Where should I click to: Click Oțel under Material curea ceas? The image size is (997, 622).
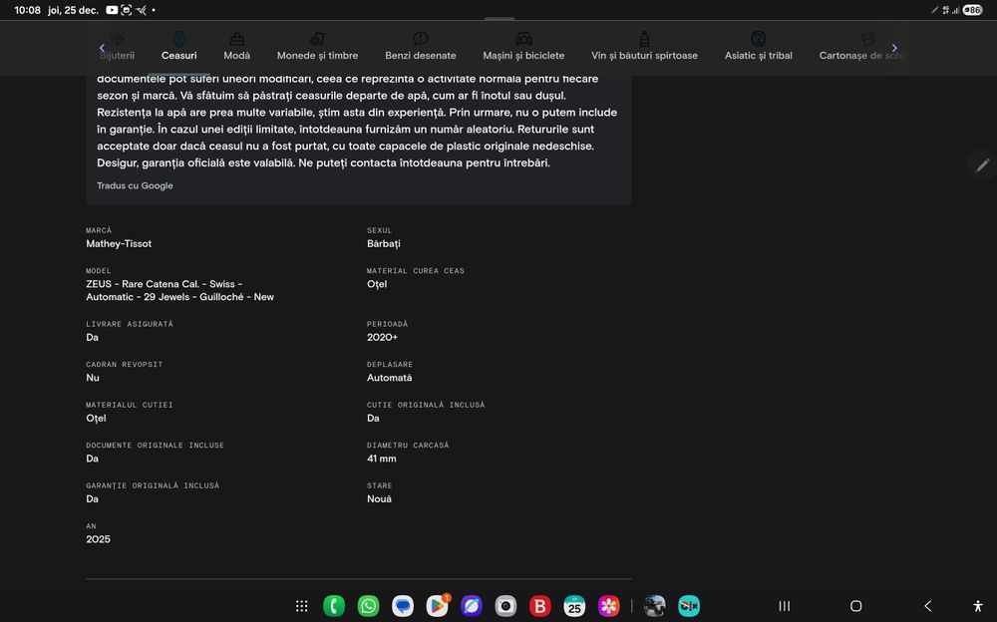pyautogui.click(x=377, y=284)
